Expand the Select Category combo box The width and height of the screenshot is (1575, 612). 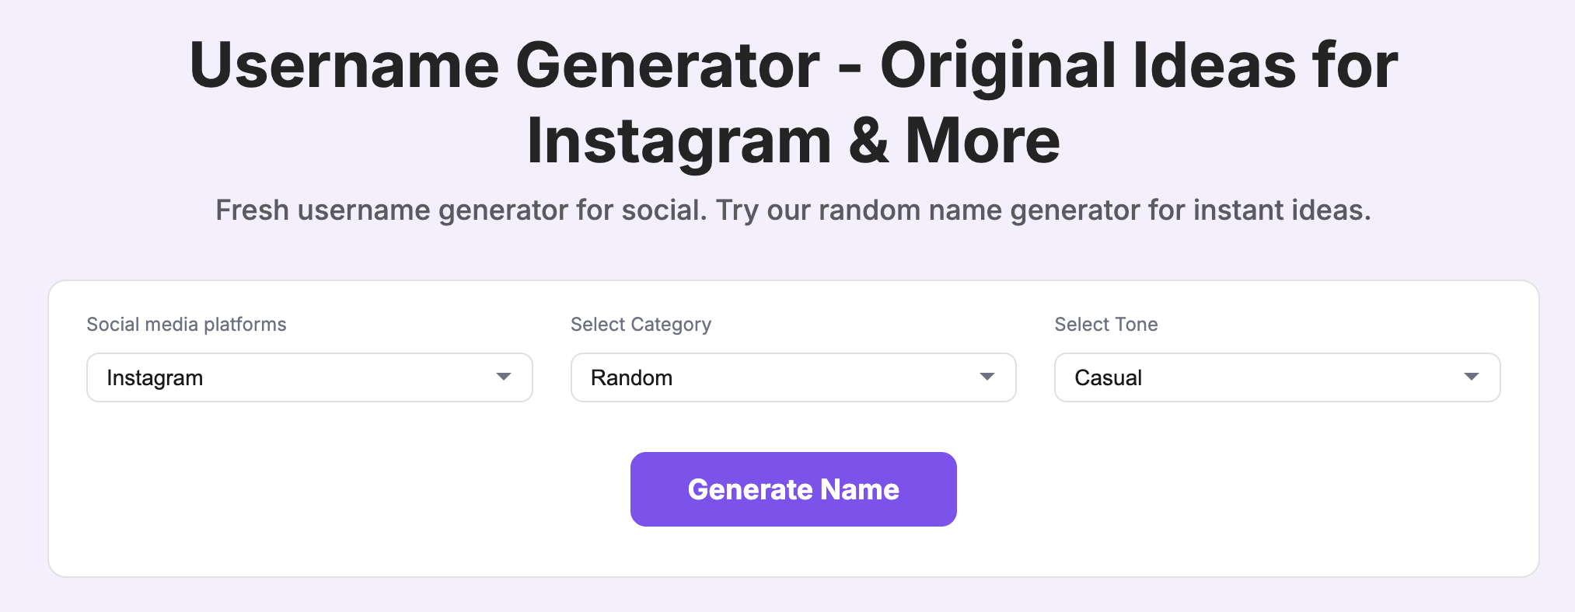pos(793,377)
